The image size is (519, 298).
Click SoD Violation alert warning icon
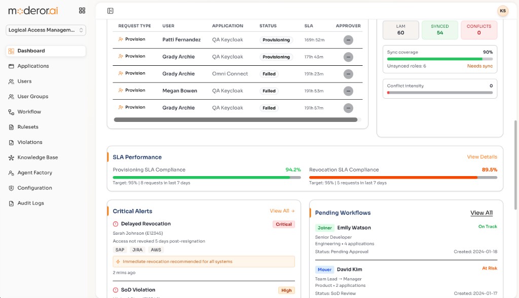116,290
